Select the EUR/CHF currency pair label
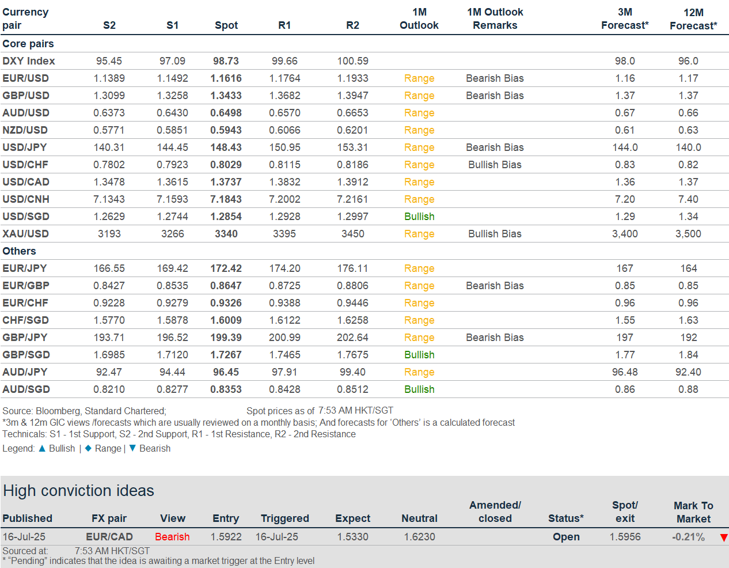The height and width of the screenshot is (568, 729). pos(25,303)
